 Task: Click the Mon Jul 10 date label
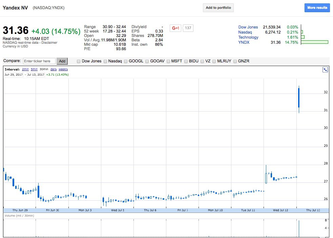[x=215, y=210]
